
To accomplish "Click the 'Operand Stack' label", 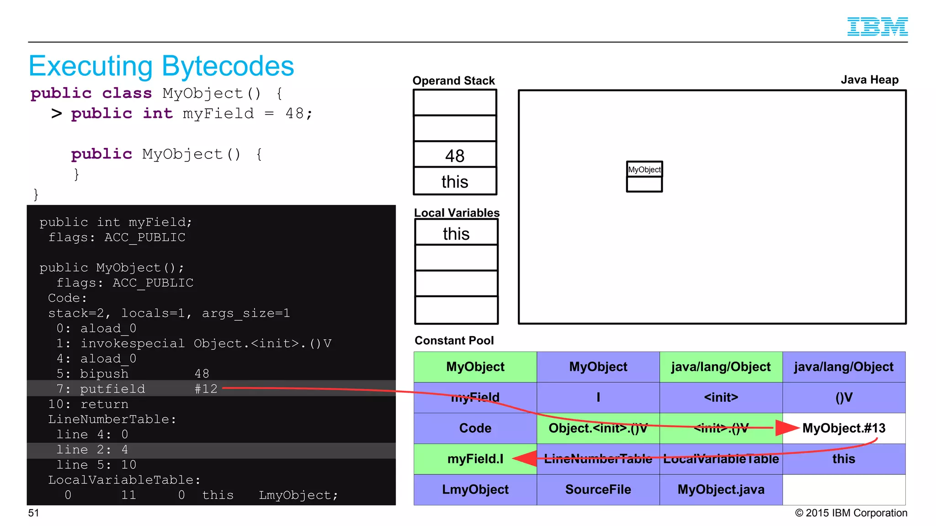I will [453, 81].
